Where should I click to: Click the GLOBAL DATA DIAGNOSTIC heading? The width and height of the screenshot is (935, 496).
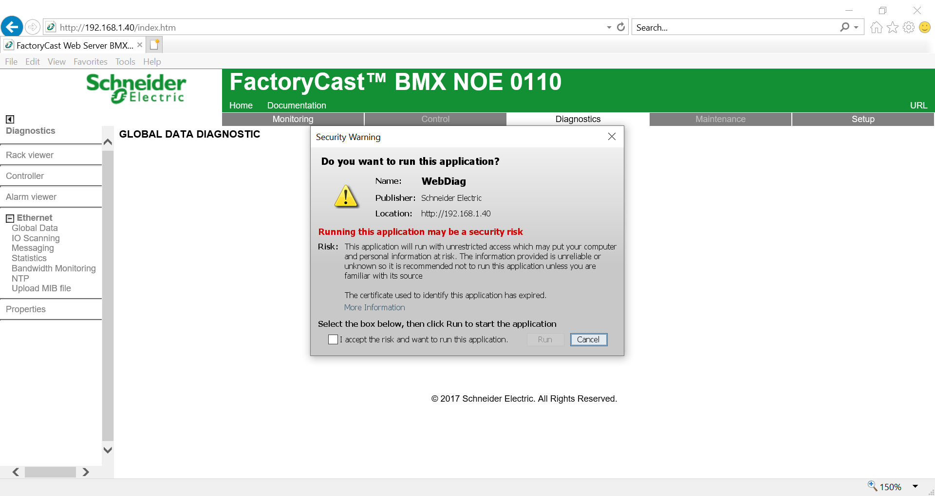[x=190, y=134]
